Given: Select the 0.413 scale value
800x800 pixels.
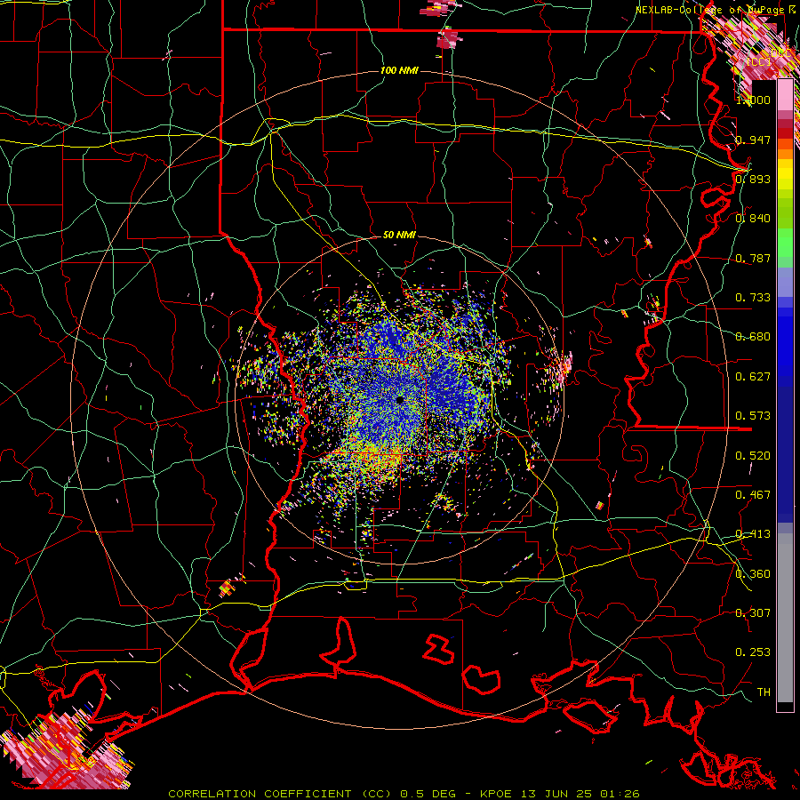Looking at the screenshot, I should click(x=753, y=534).
